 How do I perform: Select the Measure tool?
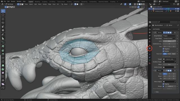[3, 38]
